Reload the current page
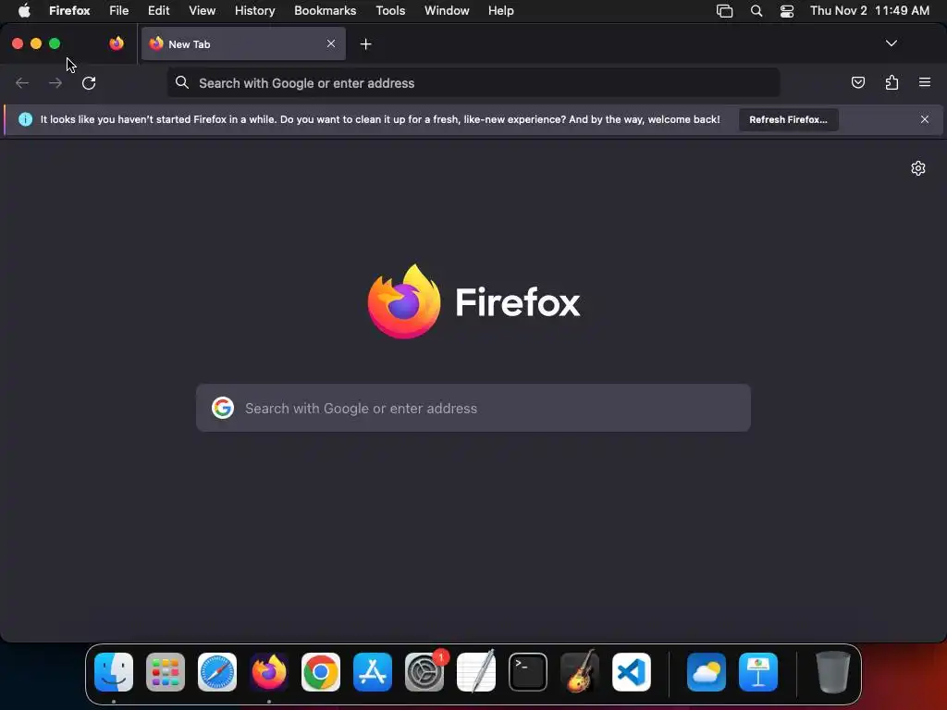This screenshot has height=710, width=947. point(89,82)
